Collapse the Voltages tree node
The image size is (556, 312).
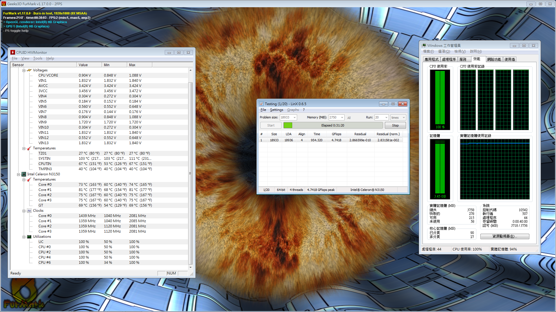click(x=24, y=70)
